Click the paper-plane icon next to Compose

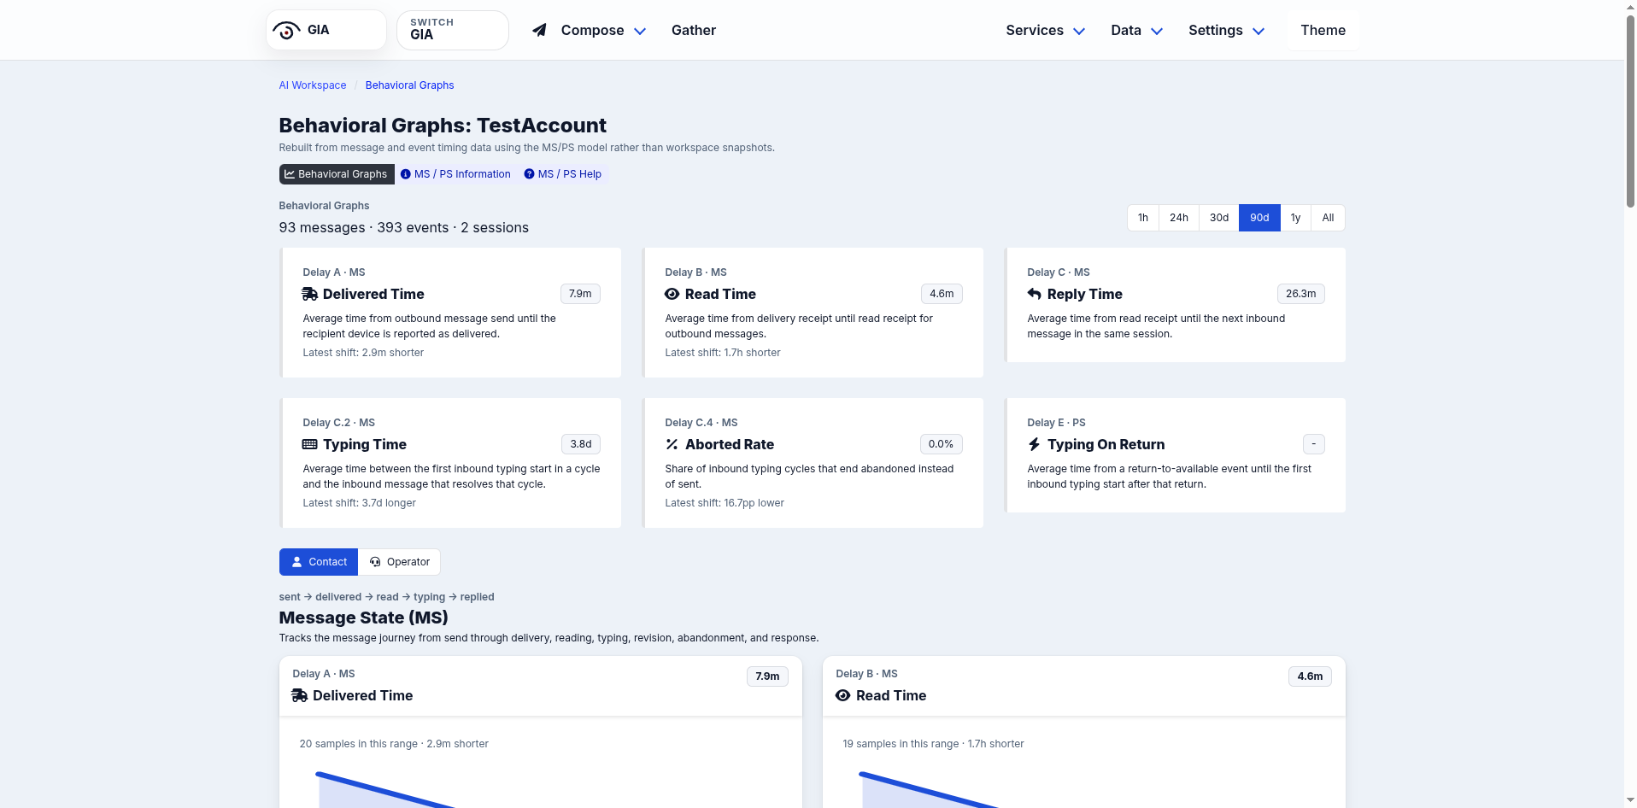[x=538, y=30]
